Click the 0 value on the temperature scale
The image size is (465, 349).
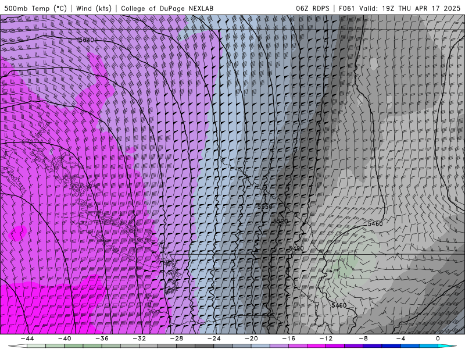pos(438,339)
